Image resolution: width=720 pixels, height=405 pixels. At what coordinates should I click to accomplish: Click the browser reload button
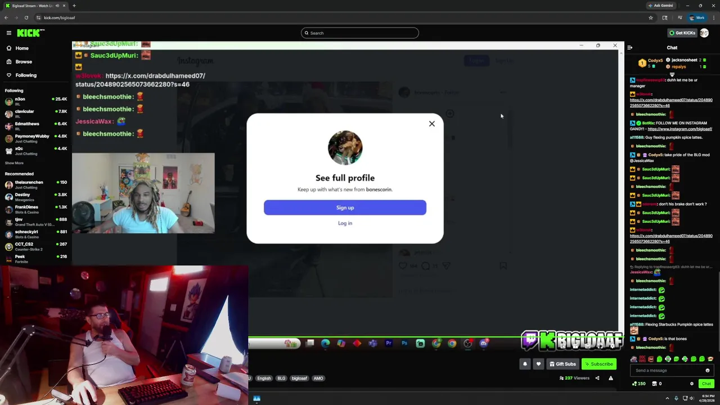[26, 17]
